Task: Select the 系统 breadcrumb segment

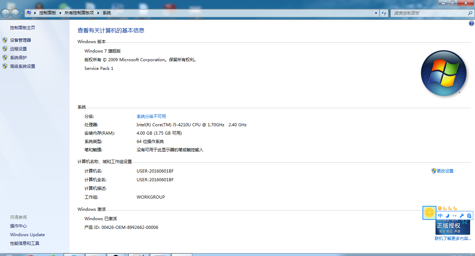Action: tap(107, 13)
